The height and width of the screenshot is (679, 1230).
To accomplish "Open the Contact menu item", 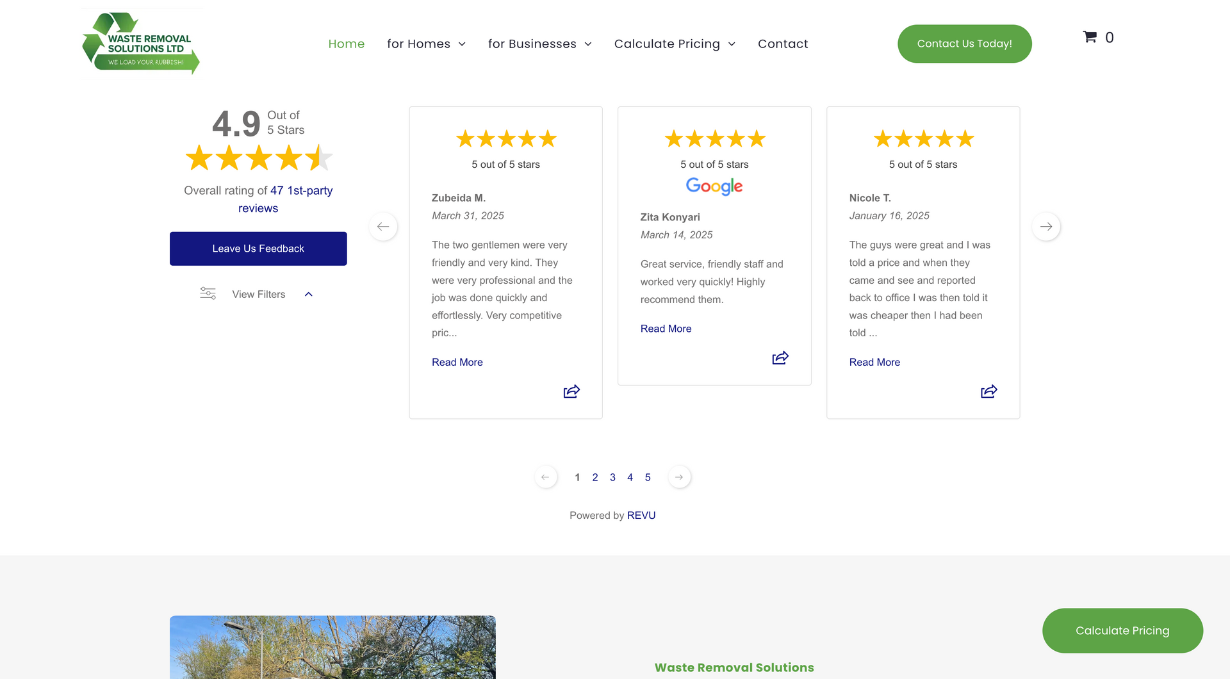I will pyautogui.click(x=783, y=44).
